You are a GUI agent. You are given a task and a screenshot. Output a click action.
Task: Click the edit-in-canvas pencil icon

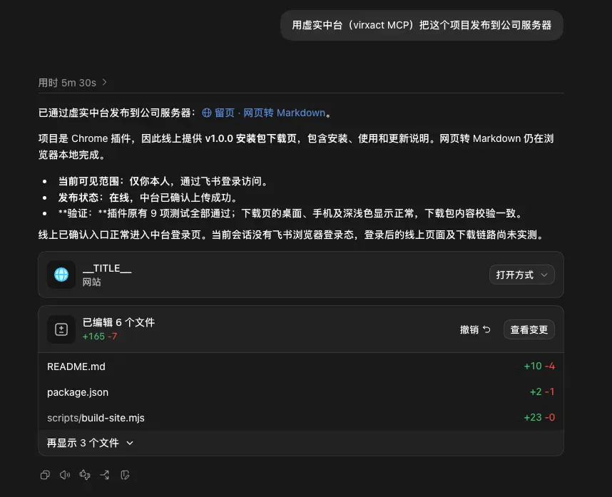tap(125, 475)
